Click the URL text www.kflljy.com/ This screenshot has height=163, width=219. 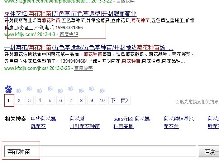(x=20, y=34)
